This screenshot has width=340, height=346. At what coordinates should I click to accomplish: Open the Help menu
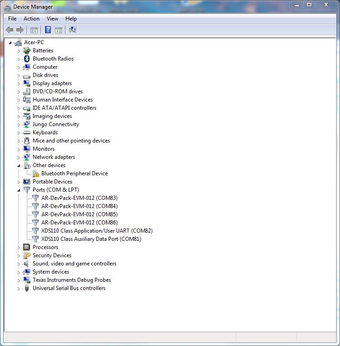click(x=71, y=19)
